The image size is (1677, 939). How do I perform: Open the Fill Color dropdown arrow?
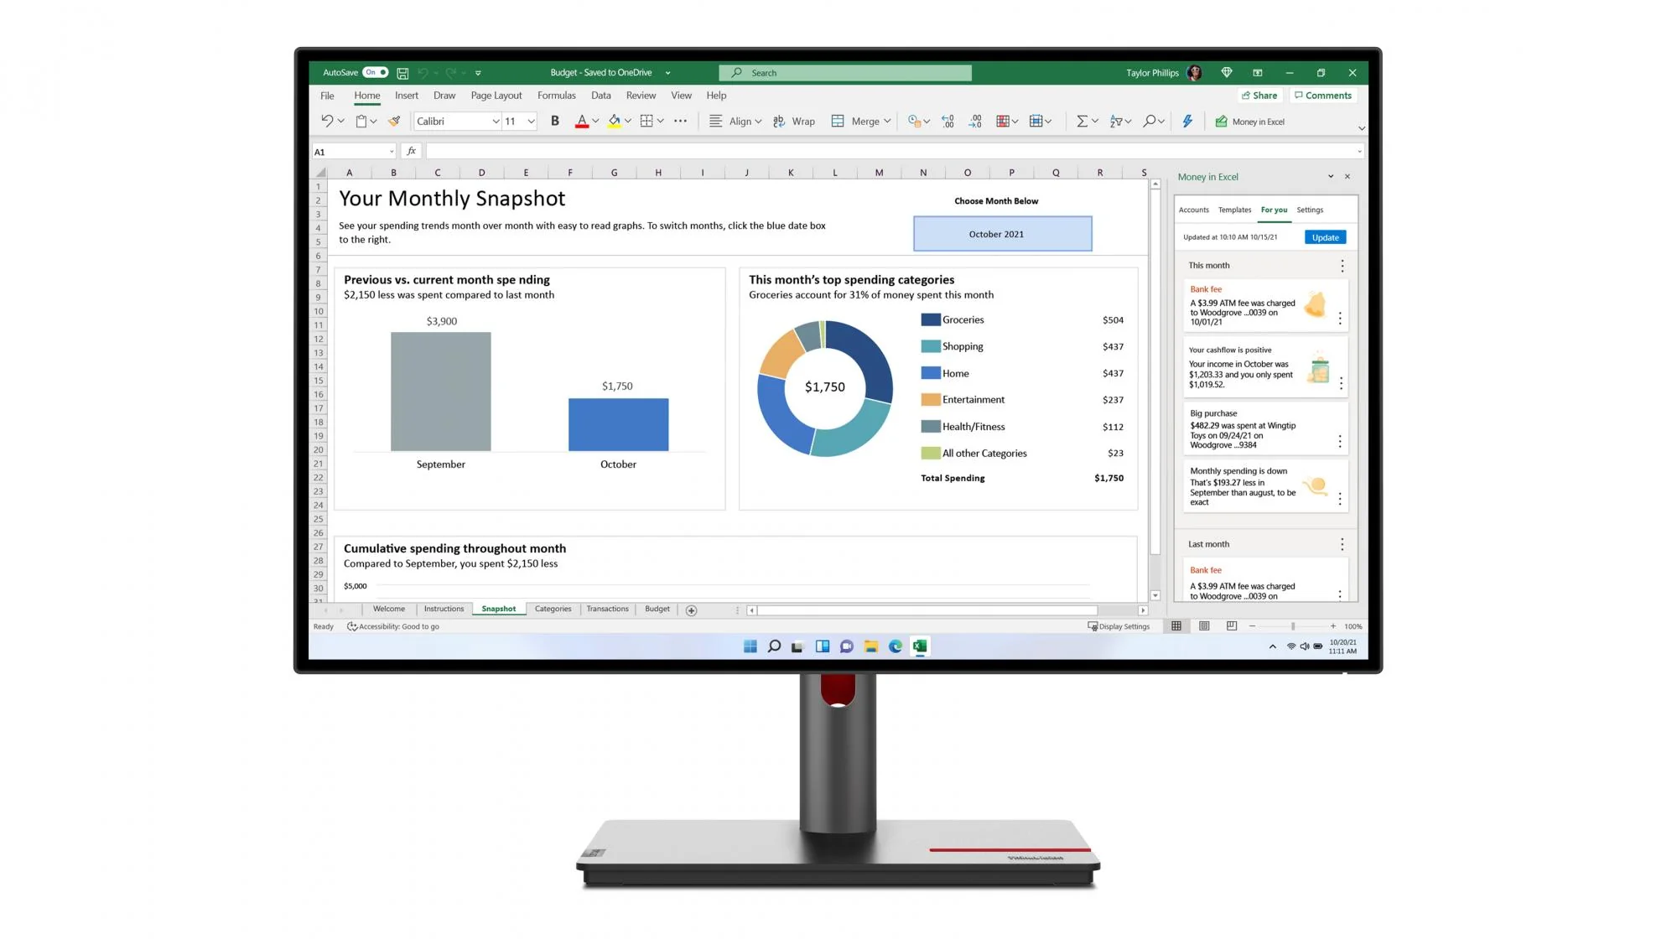click(628, 121)
